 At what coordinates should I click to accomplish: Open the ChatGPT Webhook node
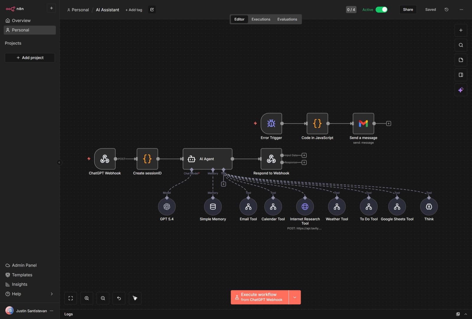(x=105, y=159)
